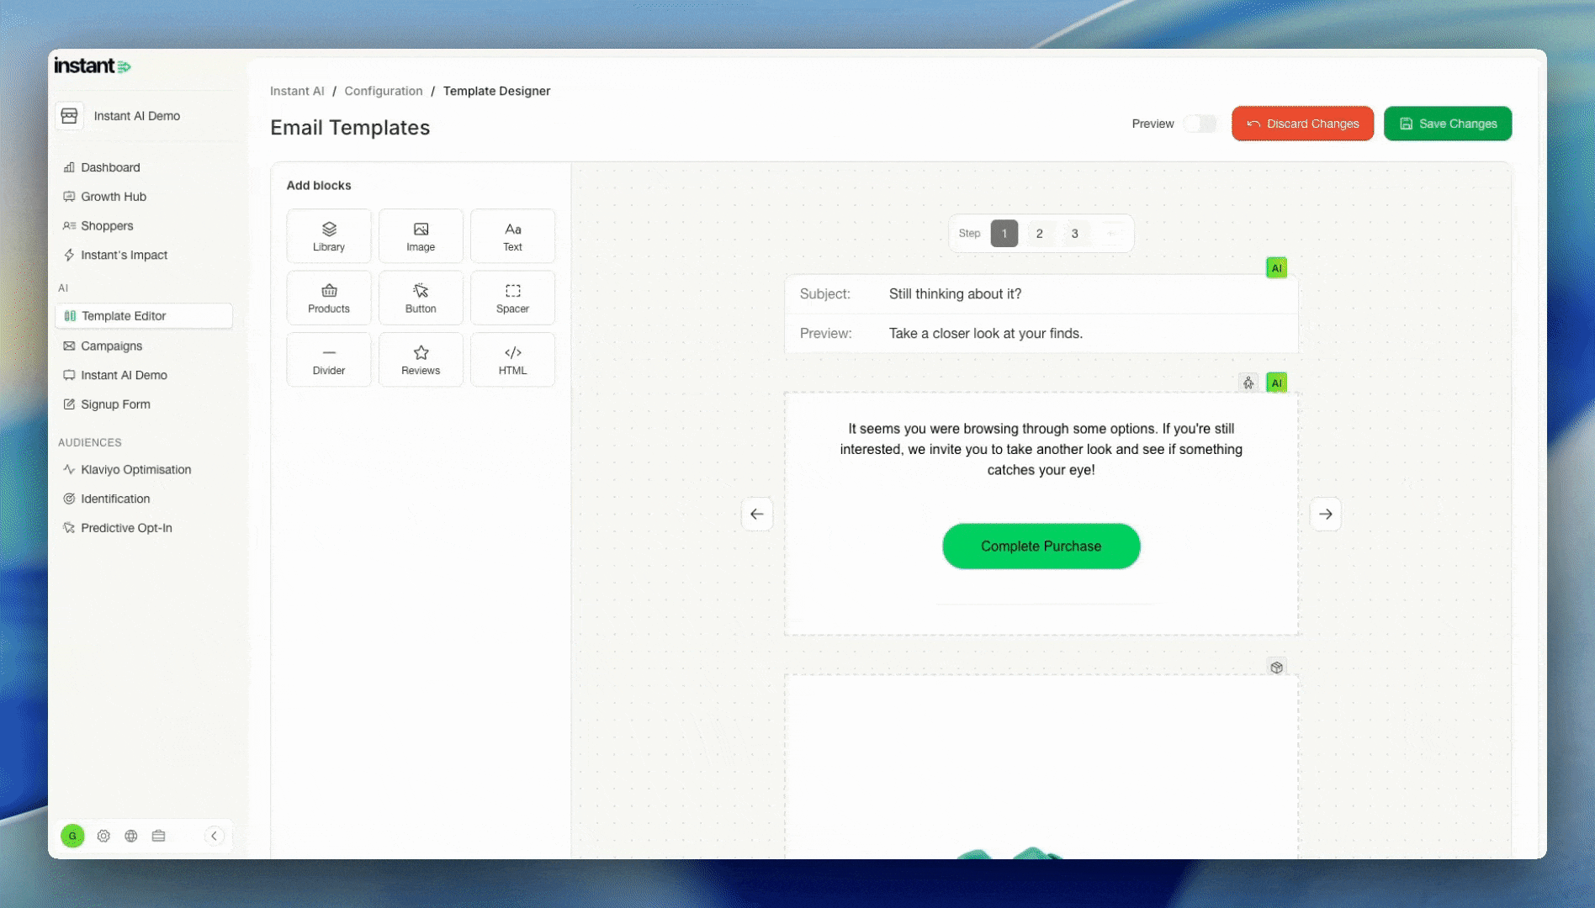
Task: Insert an HTML block
Action: tap(512, 360)
